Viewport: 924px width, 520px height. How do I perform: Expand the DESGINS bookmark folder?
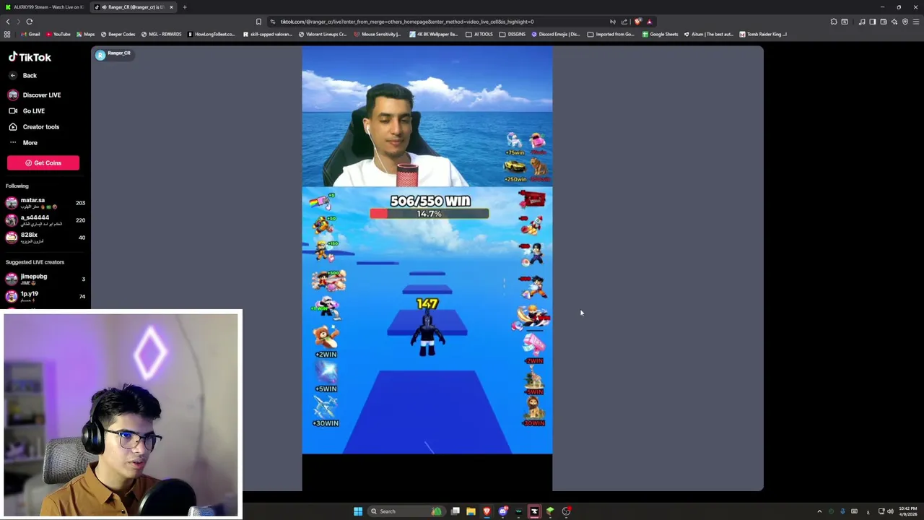513,34
